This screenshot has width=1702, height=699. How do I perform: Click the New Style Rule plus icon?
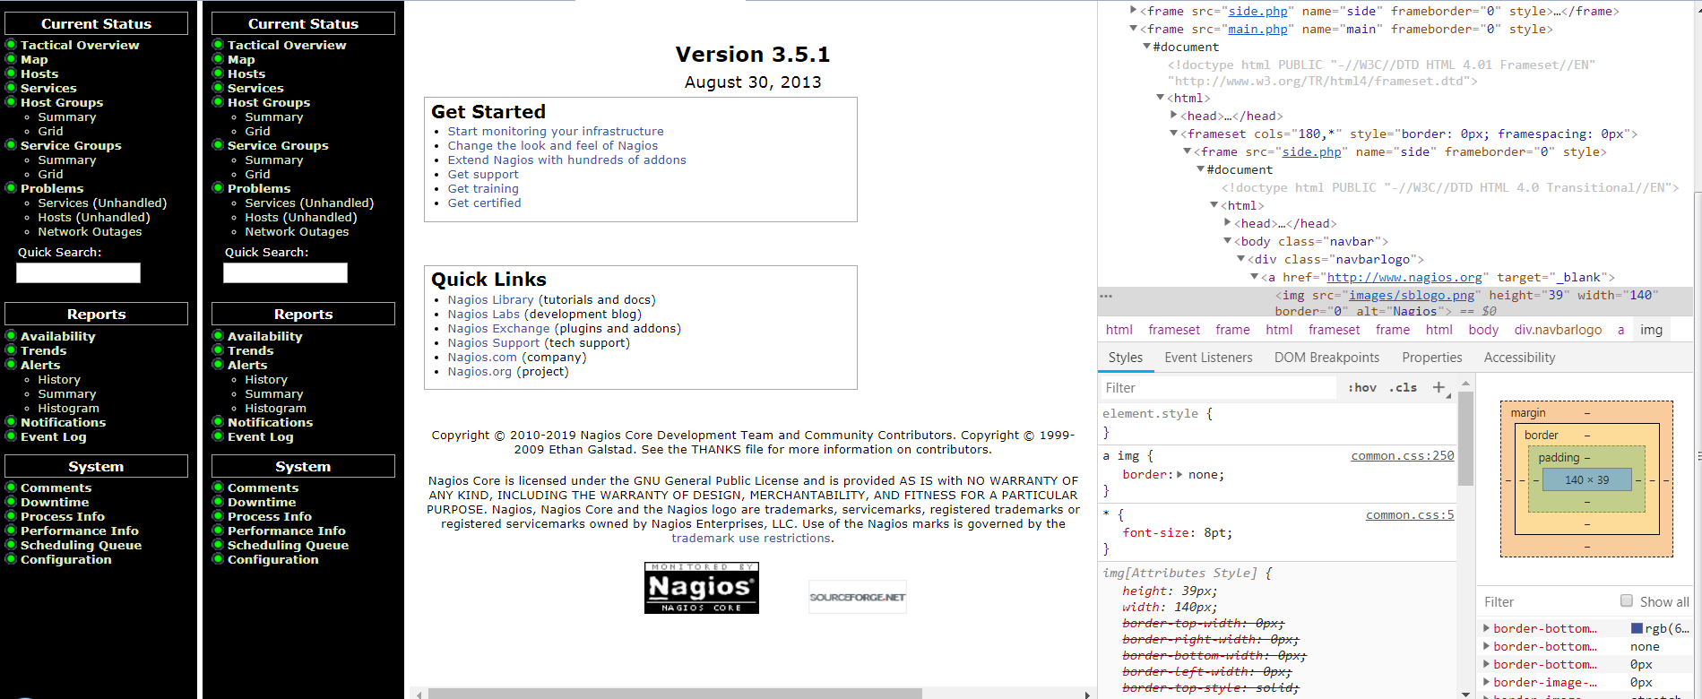[x=1438, y=387]
